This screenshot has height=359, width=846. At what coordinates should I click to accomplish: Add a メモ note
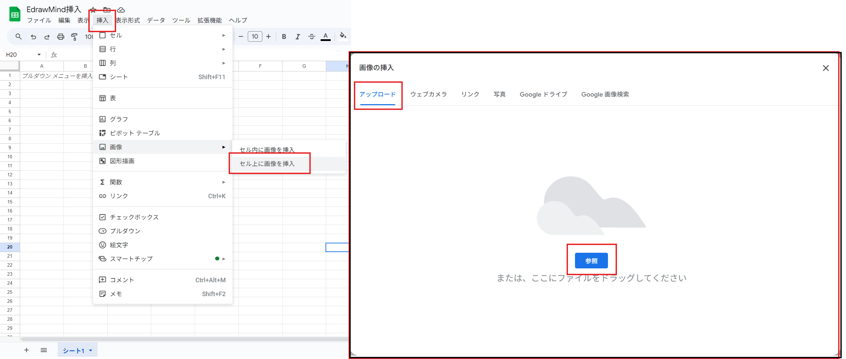coord(163,294)
